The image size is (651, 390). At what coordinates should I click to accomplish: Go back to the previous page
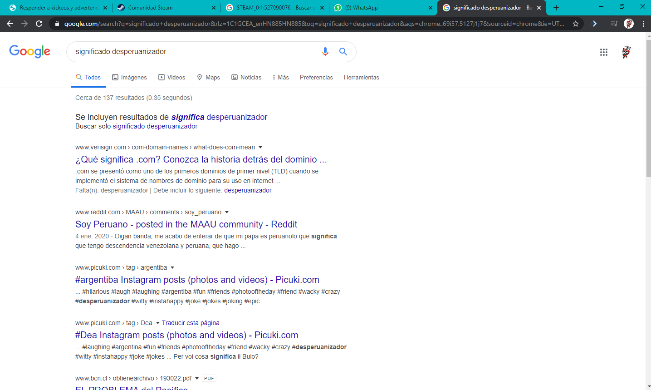(10, 24)
